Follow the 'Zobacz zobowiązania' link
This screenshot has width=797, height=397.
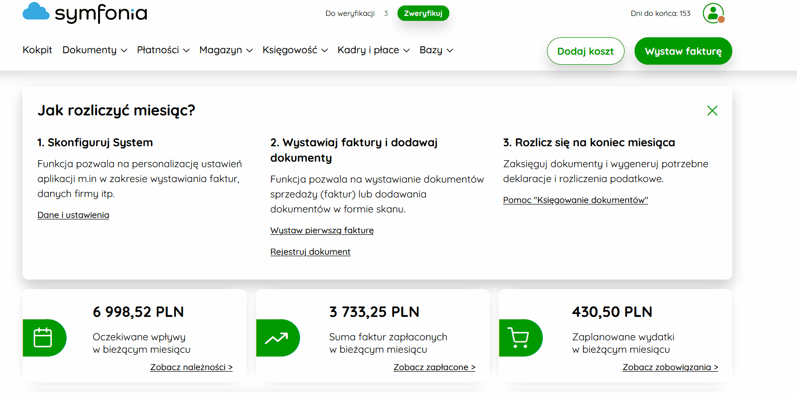pyautogui.click(x=670, y=367)
